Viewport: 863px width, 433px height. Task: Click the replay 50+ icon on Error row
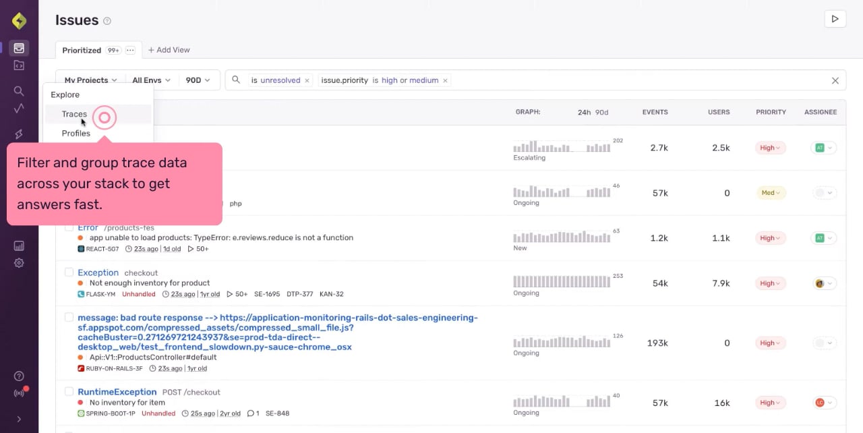191,249
